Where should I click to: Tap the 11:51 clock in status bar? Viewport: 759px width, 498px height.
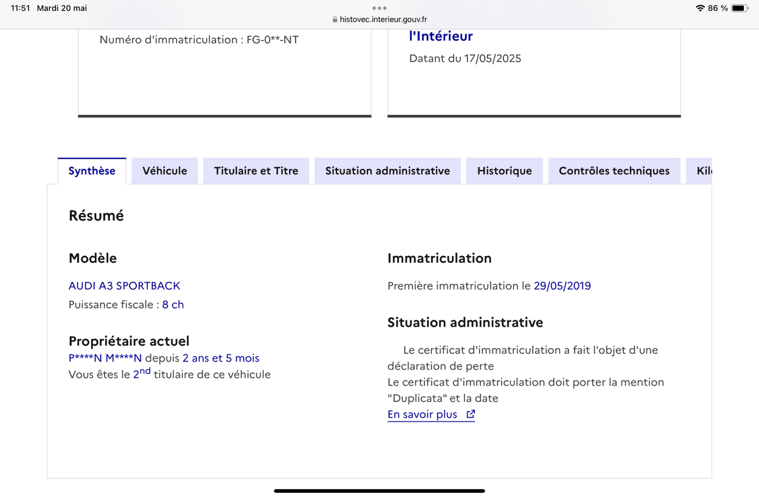click(21, 8)
